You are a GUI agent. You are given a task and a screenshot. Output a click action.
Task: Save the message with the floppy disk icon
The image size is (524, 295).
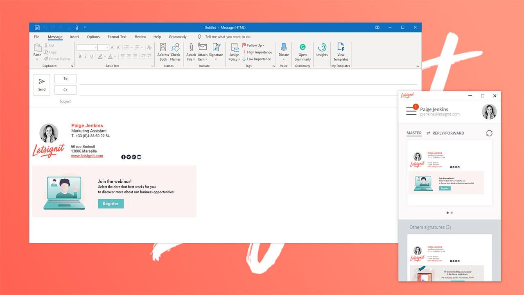(37, 27)
